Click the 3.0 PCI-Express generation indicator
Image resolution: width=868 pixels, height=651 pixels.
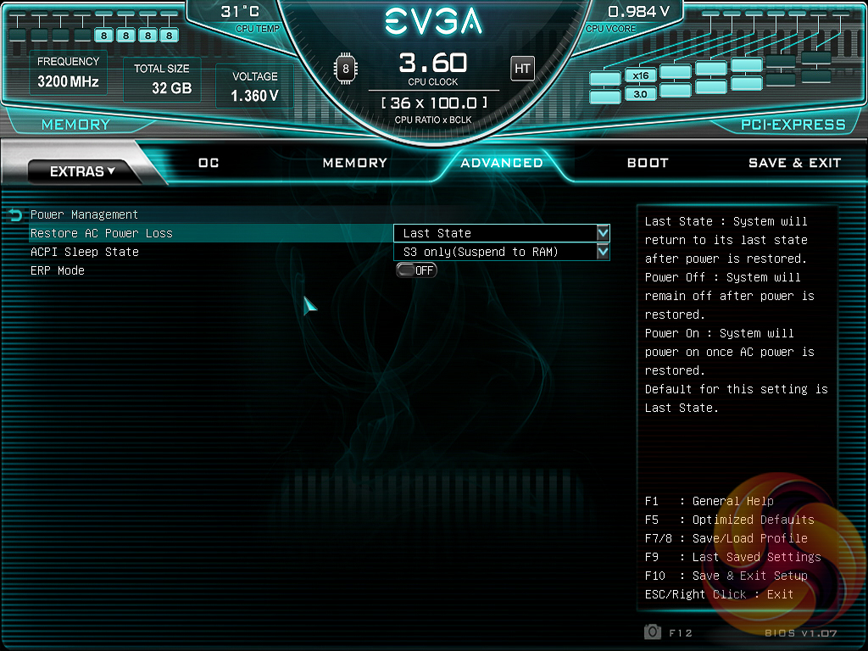(641, 94)
